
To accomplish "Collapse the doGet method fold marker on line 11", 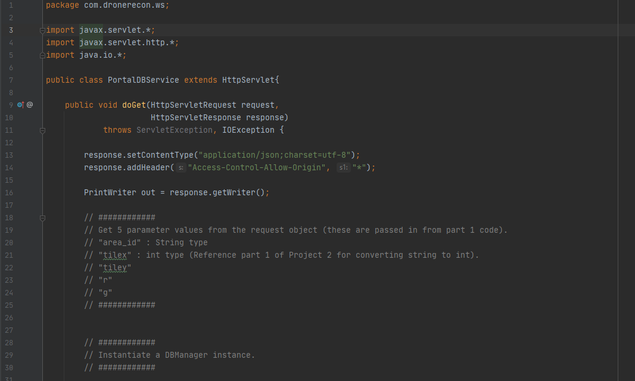I will [42, 130].
